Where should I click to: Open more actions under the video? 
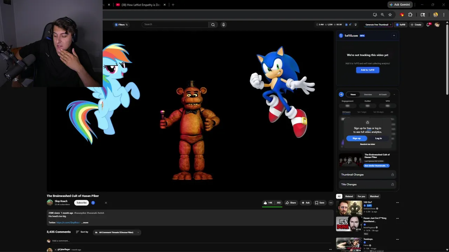(x=330, y=203)
